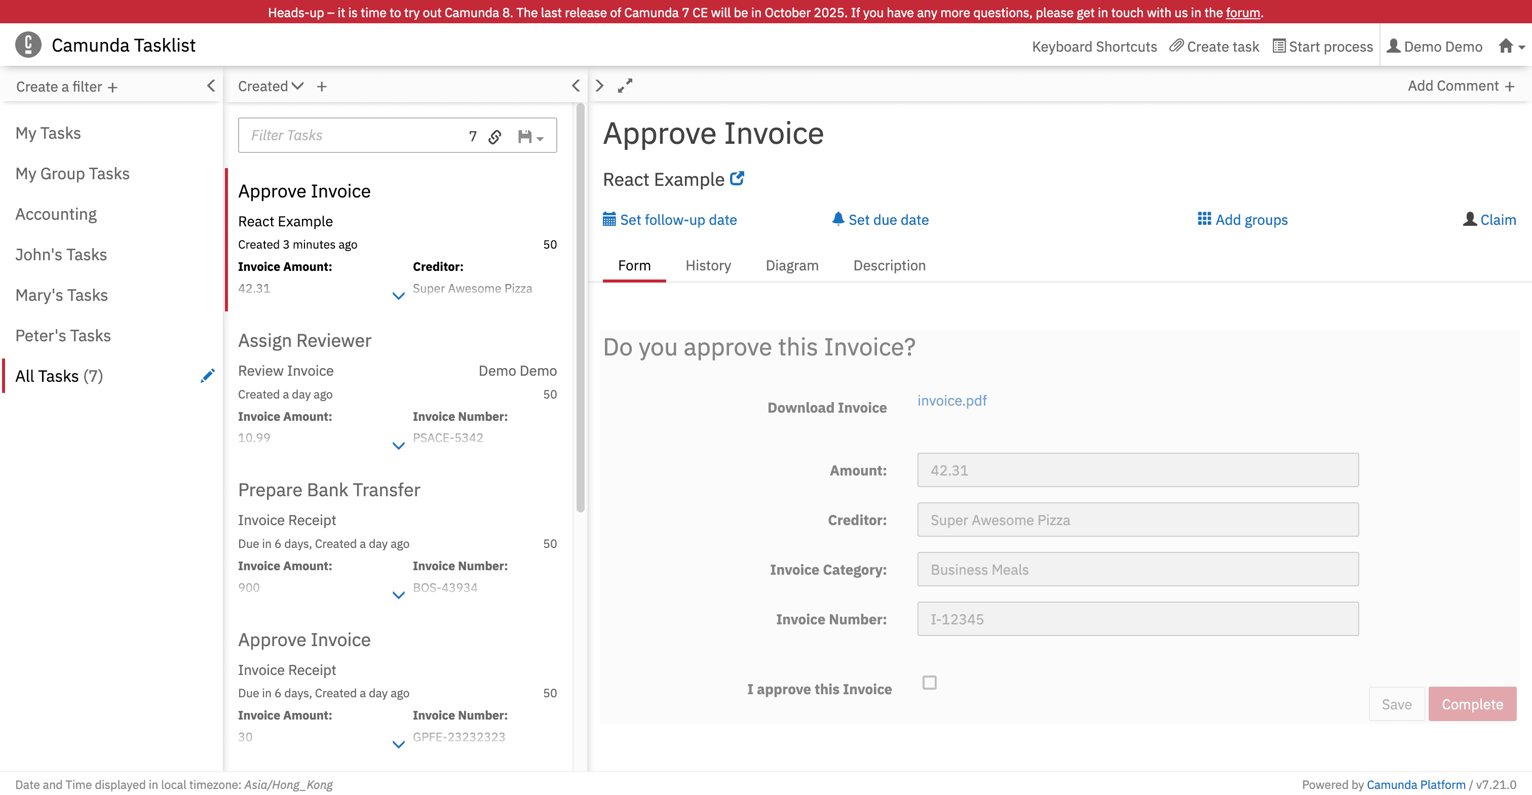Expand variables of Assign Reviewer task
1532x795 pixels.
click(399, 446)
